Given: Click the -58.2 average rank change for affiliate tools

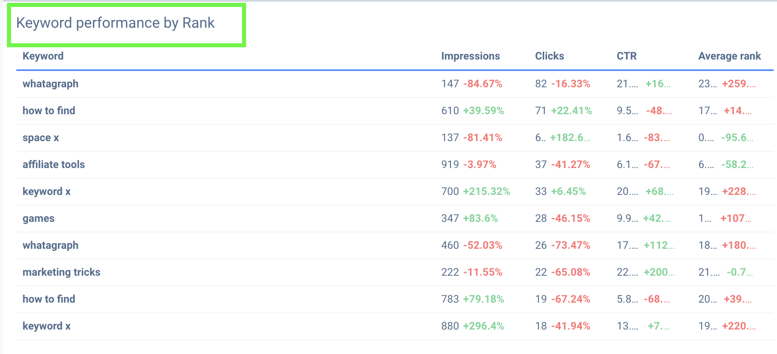Looking at the screenshot, I should pyautogui.click(x=737, y=164).
